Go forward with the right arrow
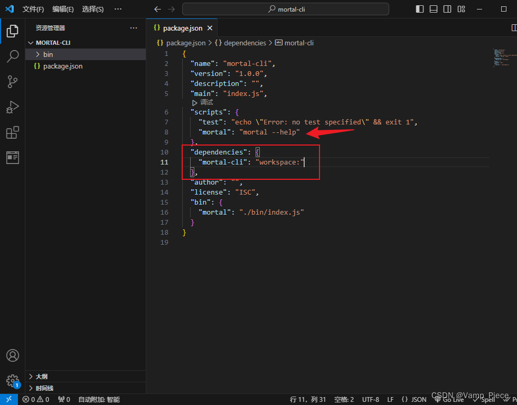 pyautogui.click(x=171, y=9)
